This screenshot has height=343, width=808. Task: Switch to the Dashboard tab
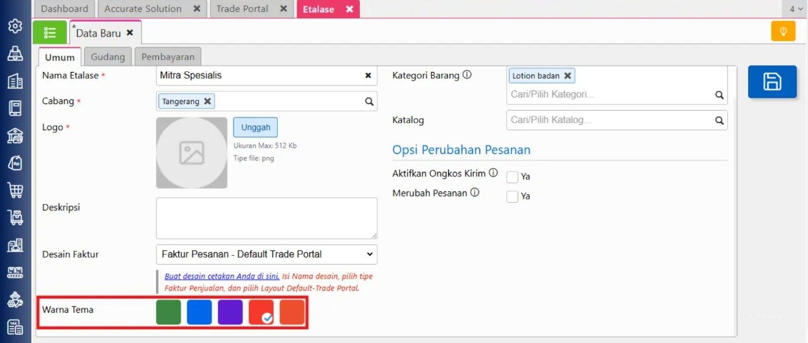click(65, 9)
